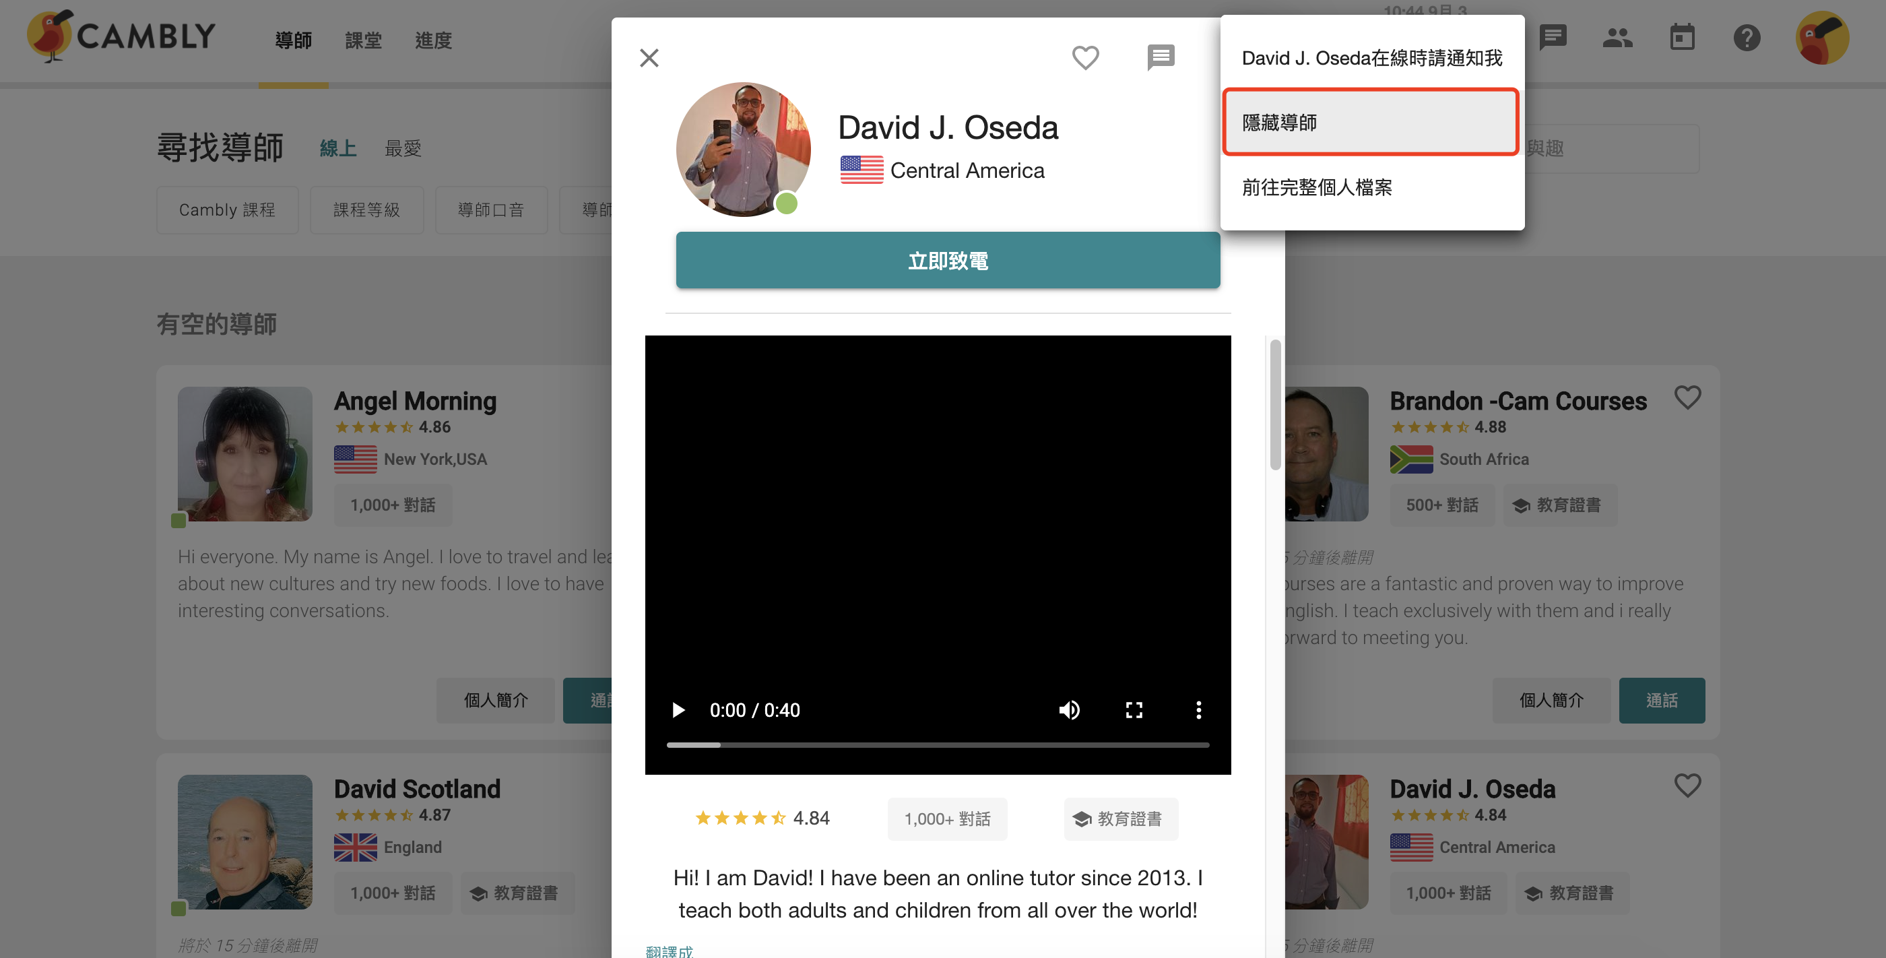Image resolution: width=1886 pixels, height=958 pixels.
Task: Open David Scotland's profile photo
Action: [245, 842]
